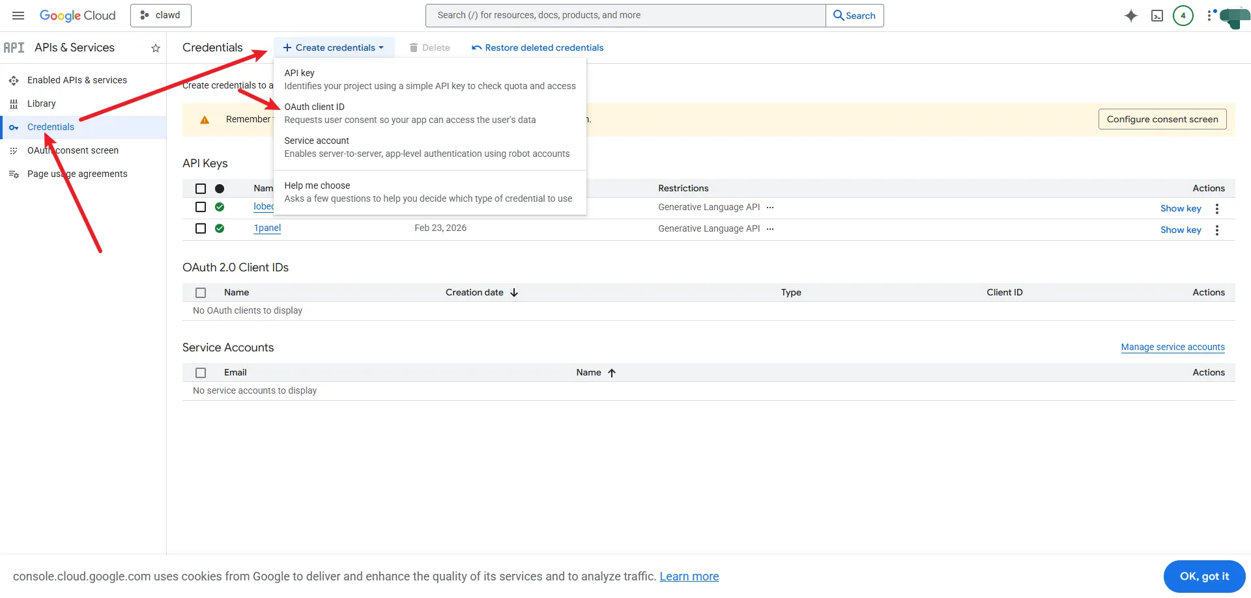Focus the resources search field

625,16
